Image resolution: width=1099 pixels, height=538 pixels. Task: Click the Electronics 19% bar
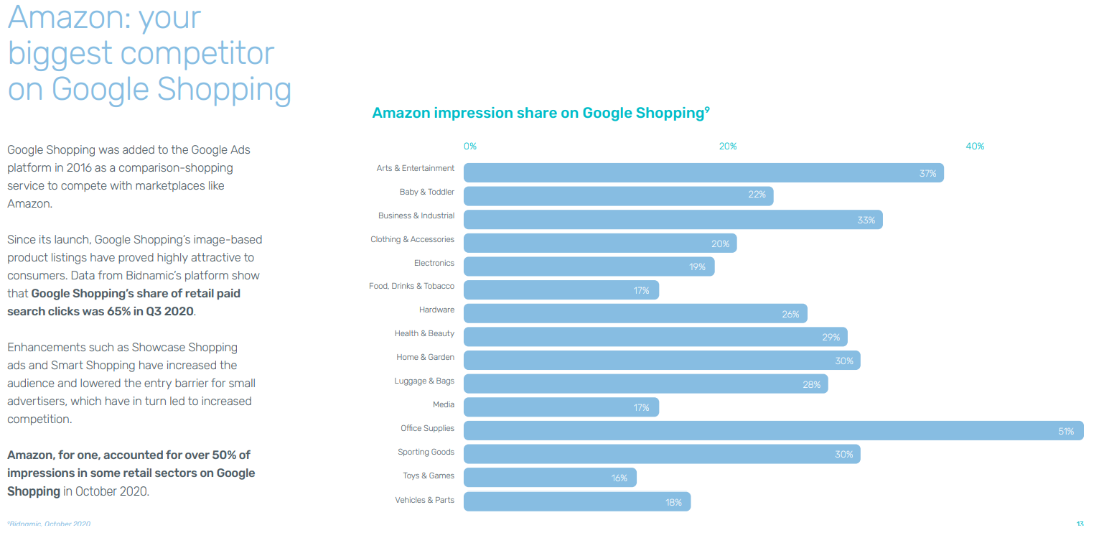pos(589,266)
